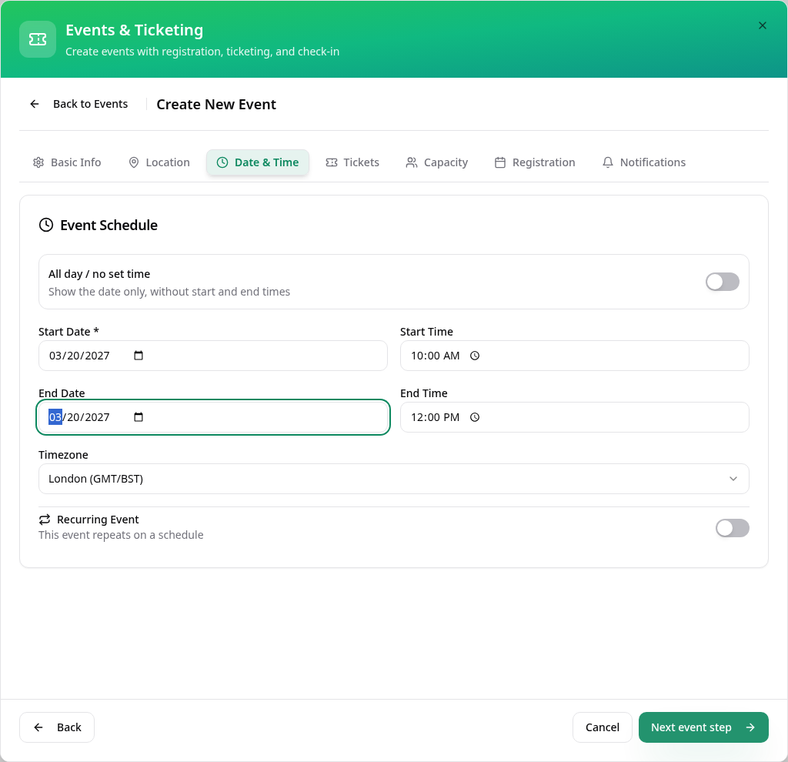This screenshot has width=788, height=762.
Task: Open the End Date calendar picker icon
Action: [x=139, y=417]
